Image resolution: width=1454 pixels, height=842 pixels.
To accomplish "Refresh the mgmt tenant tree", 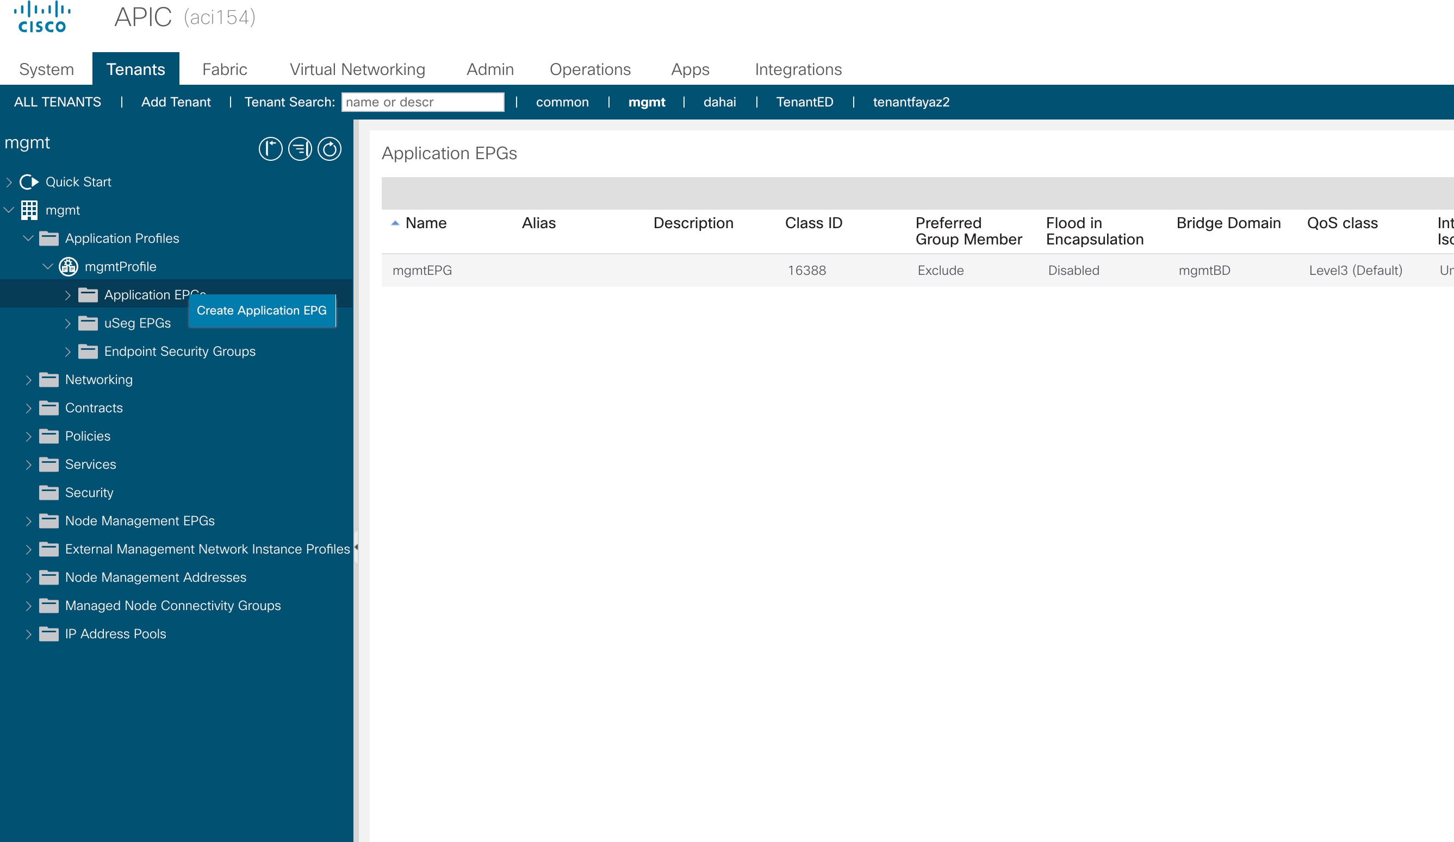I will 328,149.
